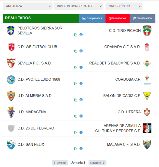Open green document icon for El Ejido match
Viewport: 159px width, 167px height.
[76, 83]
